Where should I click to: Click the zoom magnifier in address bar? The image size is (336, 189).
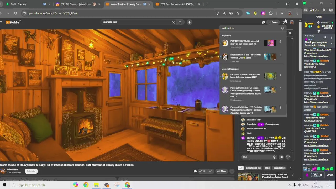(x=224, y=13)
